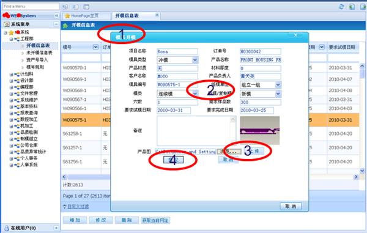Click the plus icon beside 在线用户(0)
This screenshot has height=233, width=367.
tap(56, 227)
